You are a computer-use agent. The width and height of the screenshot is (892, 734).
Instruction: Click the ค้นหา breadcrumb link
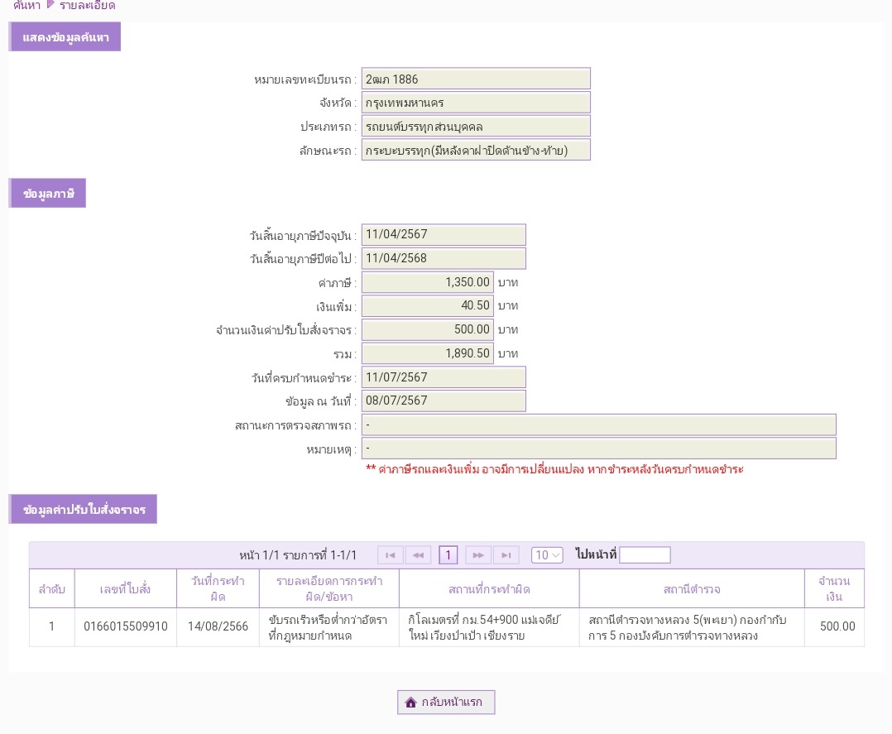[26, 5]
